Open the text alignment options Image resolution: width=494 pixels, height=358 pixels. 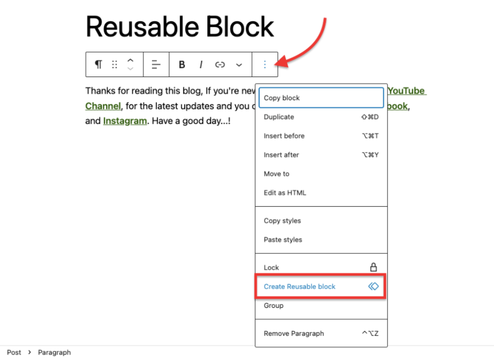[156, 65]
